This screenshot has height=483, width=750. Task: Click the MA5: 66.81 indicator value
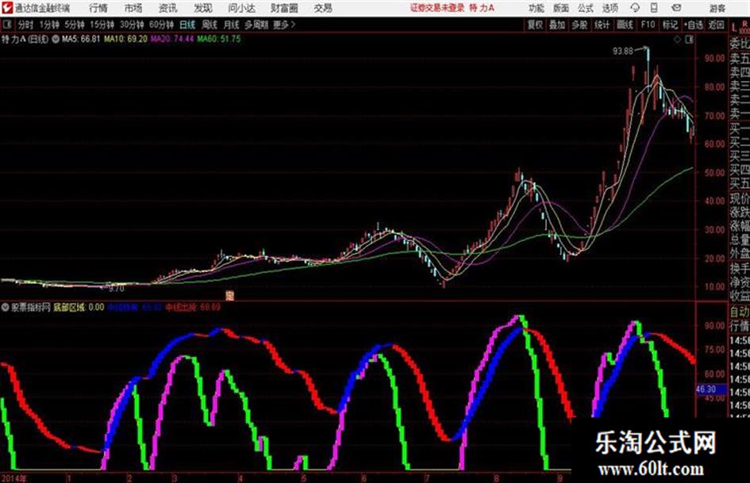click(x=81, y=39)
